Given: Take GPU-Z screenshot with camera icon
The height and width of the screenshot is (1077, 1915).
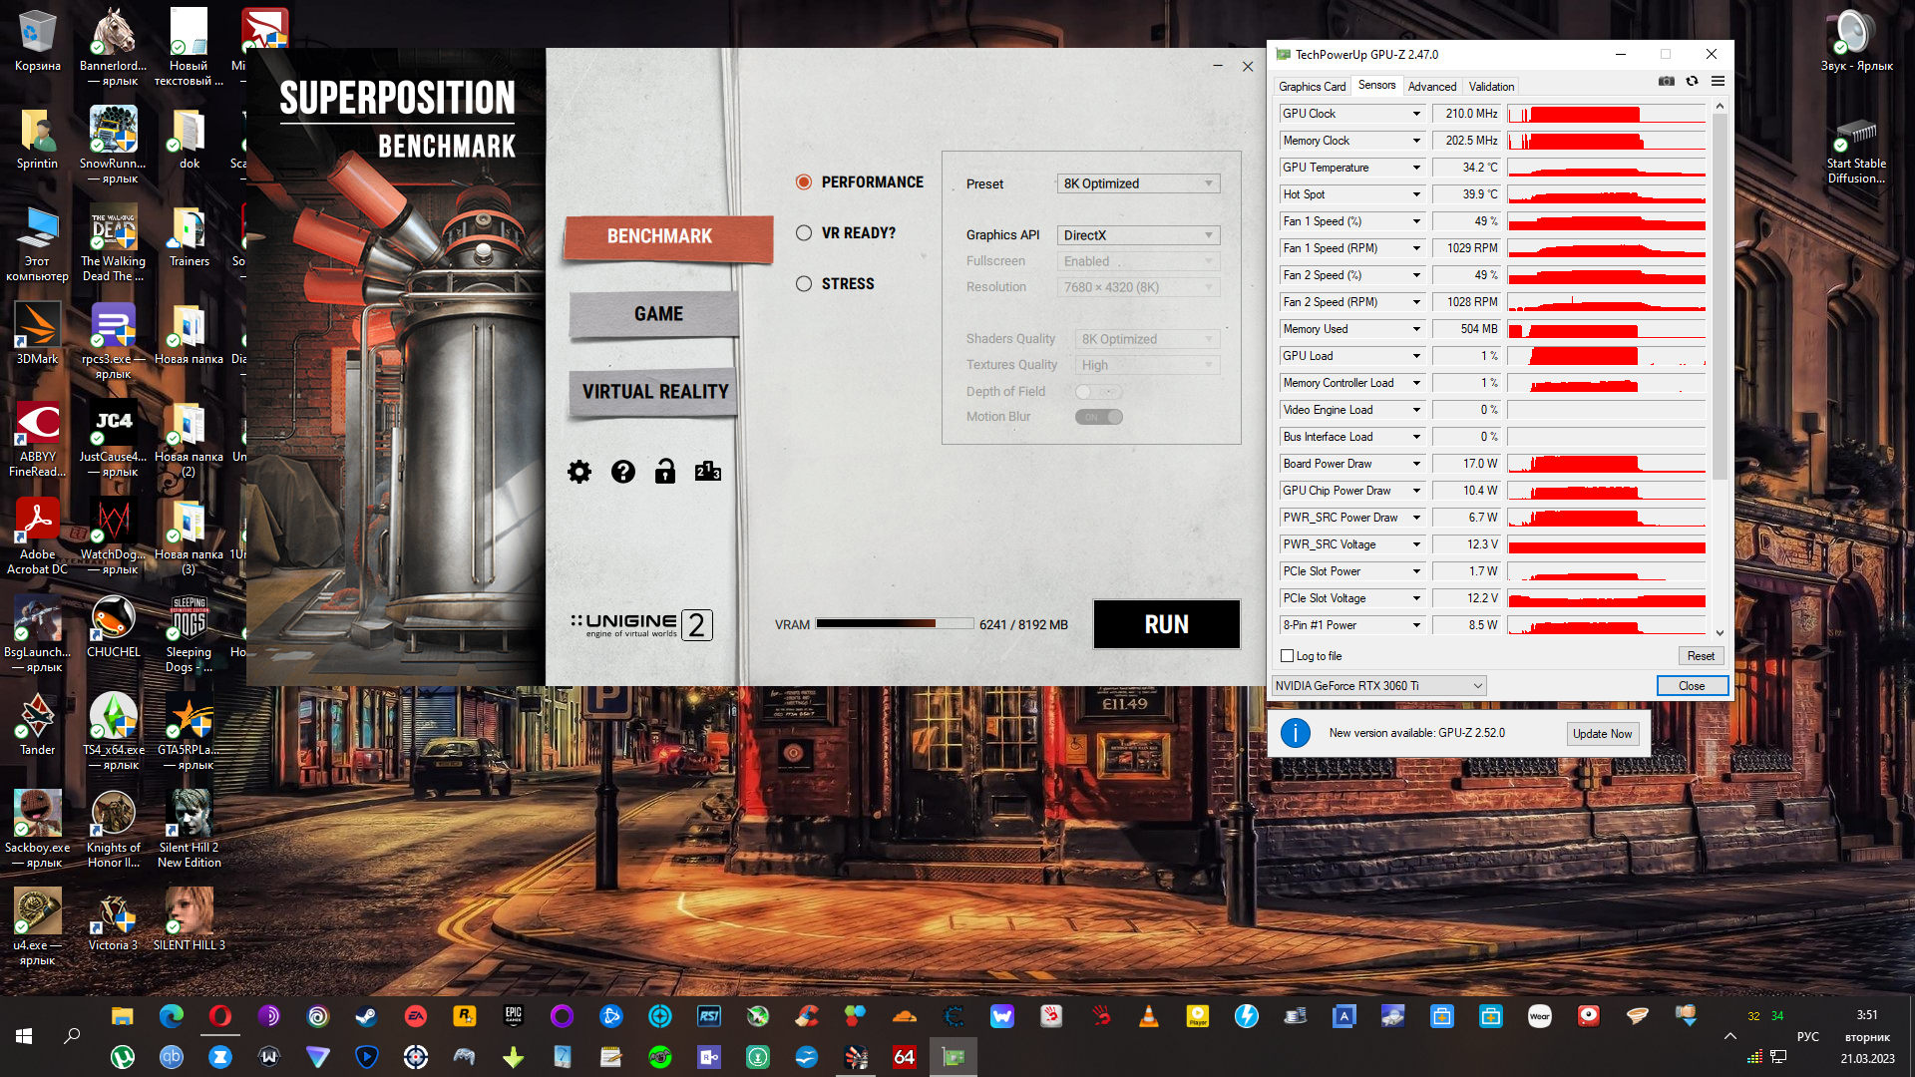Looking at the screenshot, I should [1667, 82].
